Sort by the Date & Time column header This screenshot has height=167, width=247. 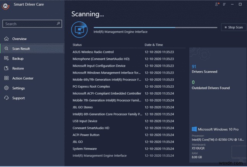point(154,45)
